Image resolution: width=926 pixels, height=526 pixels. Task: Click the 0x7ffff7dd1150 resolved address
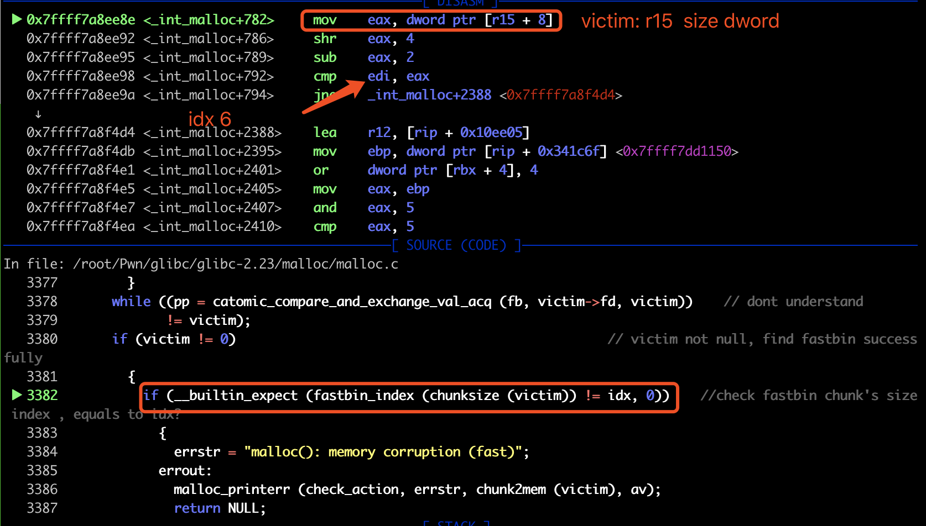tap(677, 151)
